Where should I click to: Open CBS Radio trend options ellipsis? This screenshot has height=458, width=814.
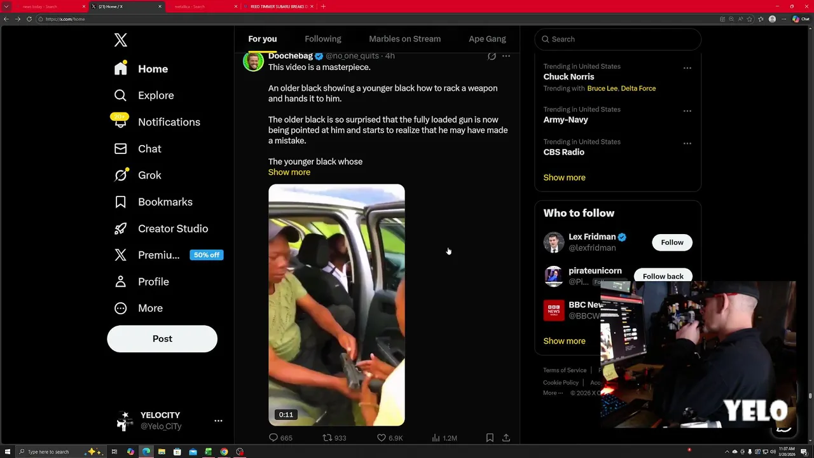[x=687, y=143]
